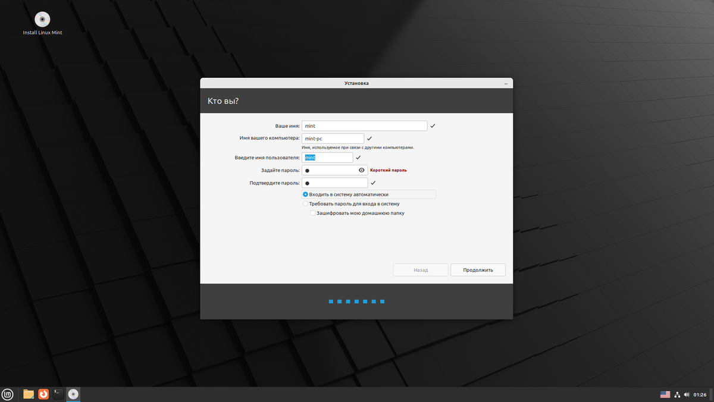Select installer window in taskbar
This screenshot has height=402, width=714.
73,394
